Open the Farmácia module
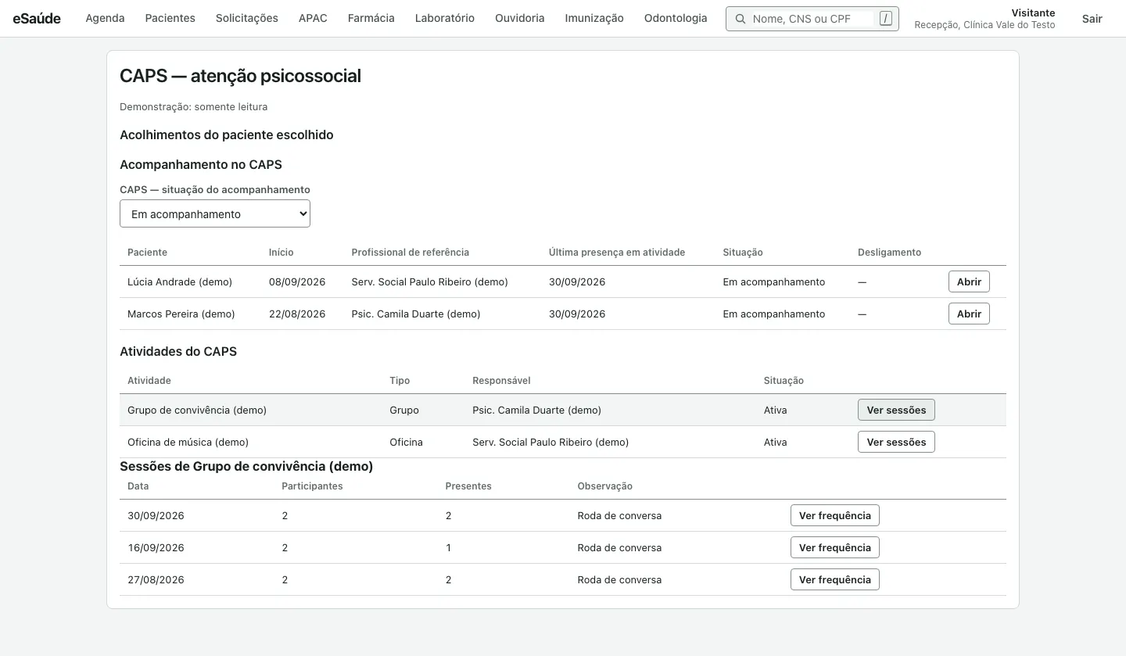 [371, 18]
